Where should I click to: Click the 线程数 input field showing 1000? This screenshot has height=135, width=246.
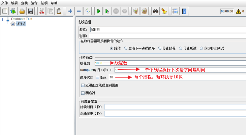pyautogui.click(x=170, y=63)
